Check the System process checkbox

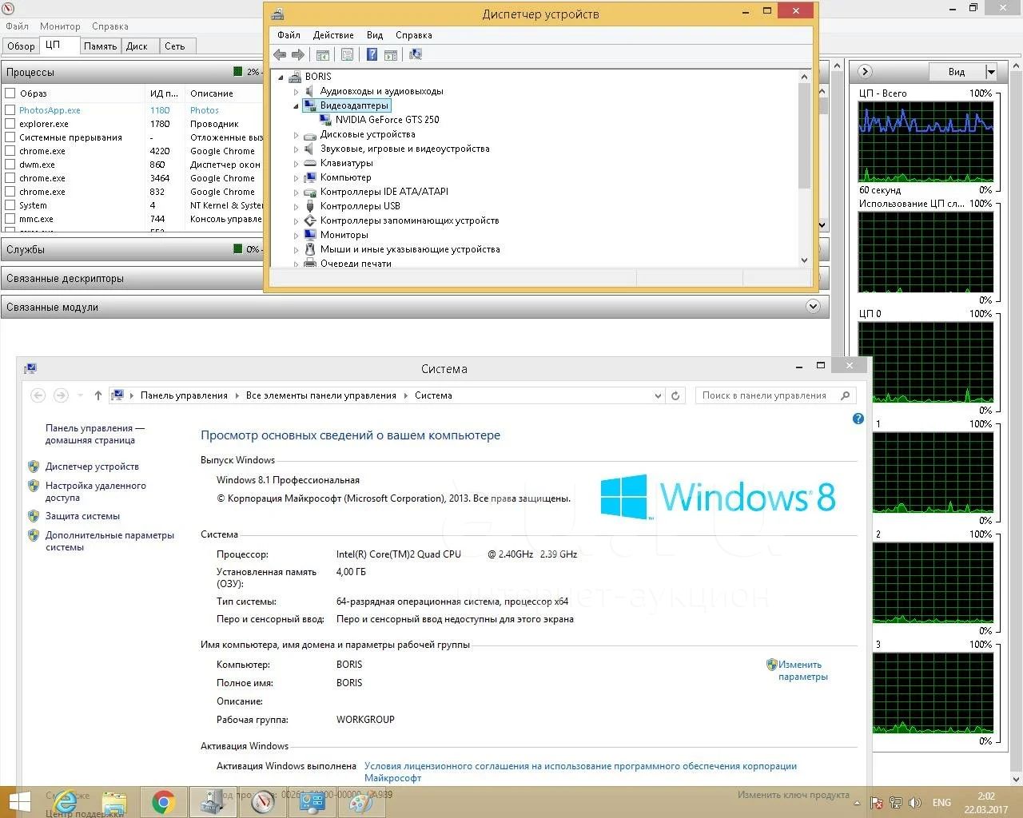pyautogui.click(x=10, y=205)
